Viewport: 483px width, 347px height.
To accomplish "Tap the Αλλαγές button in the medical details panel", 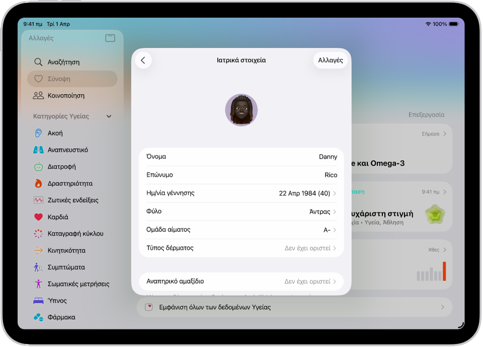I will [x=330, y=60].
